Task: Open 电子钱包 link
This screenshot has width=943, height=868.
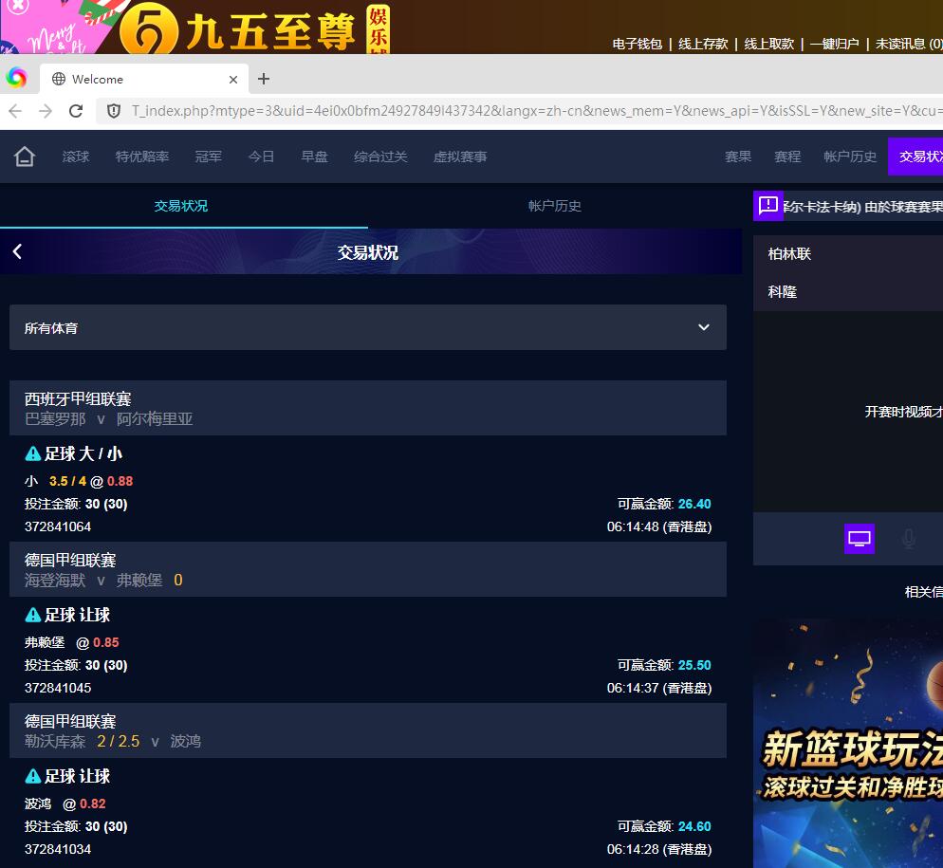Action: [x=637, y=44]
